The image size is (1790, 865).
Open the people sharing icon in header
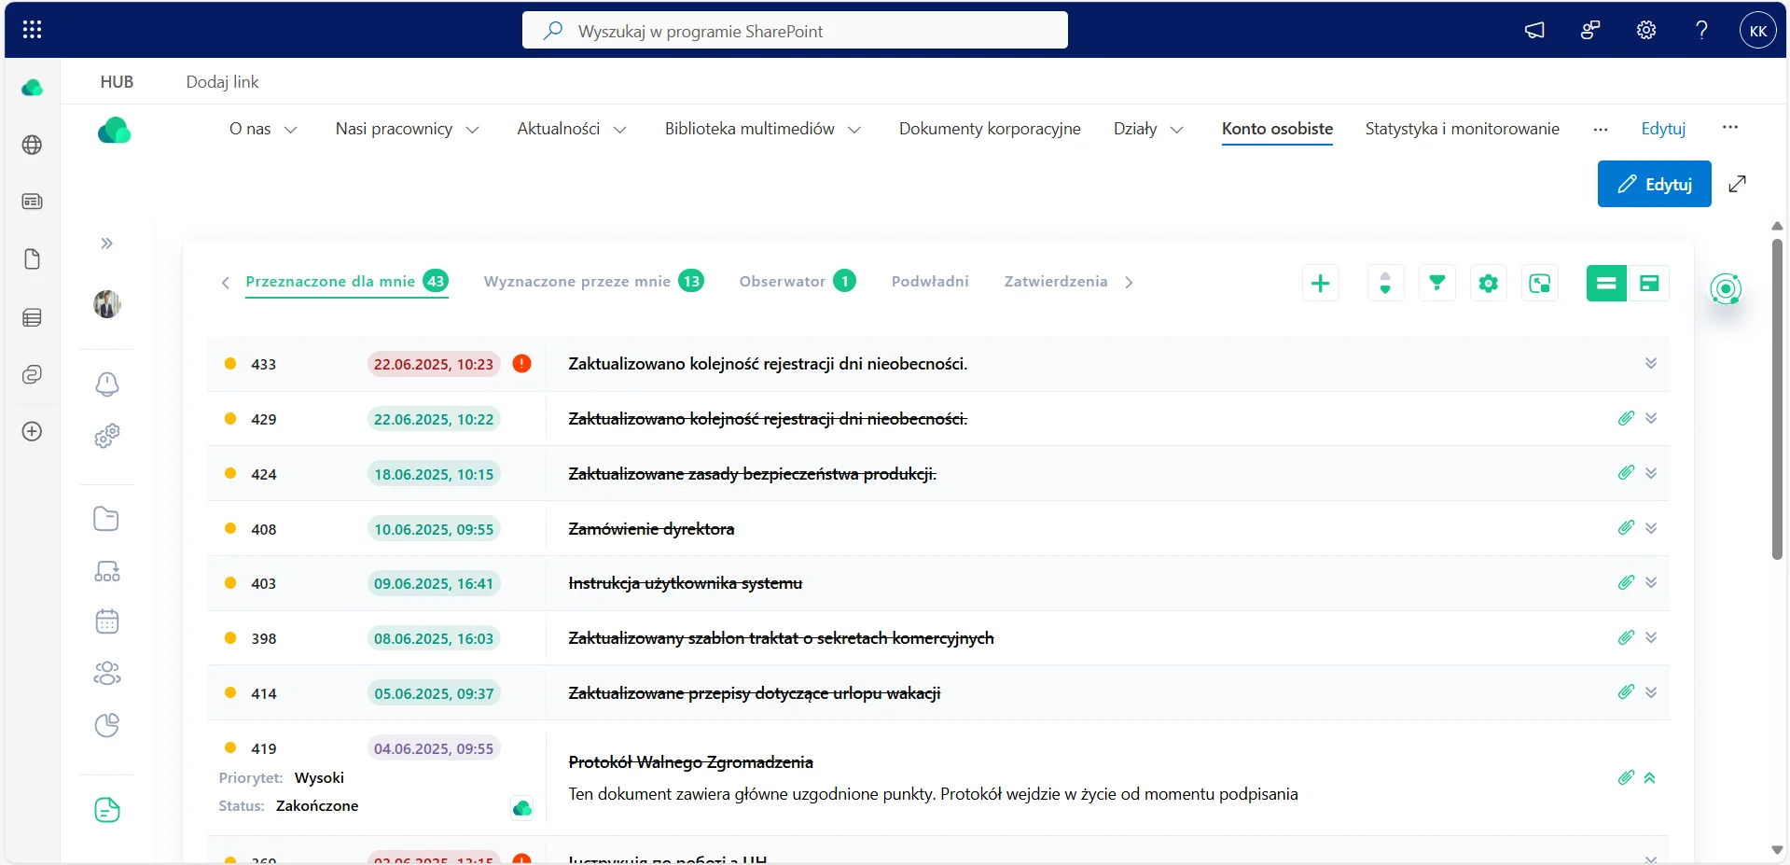click(1590, 31)
